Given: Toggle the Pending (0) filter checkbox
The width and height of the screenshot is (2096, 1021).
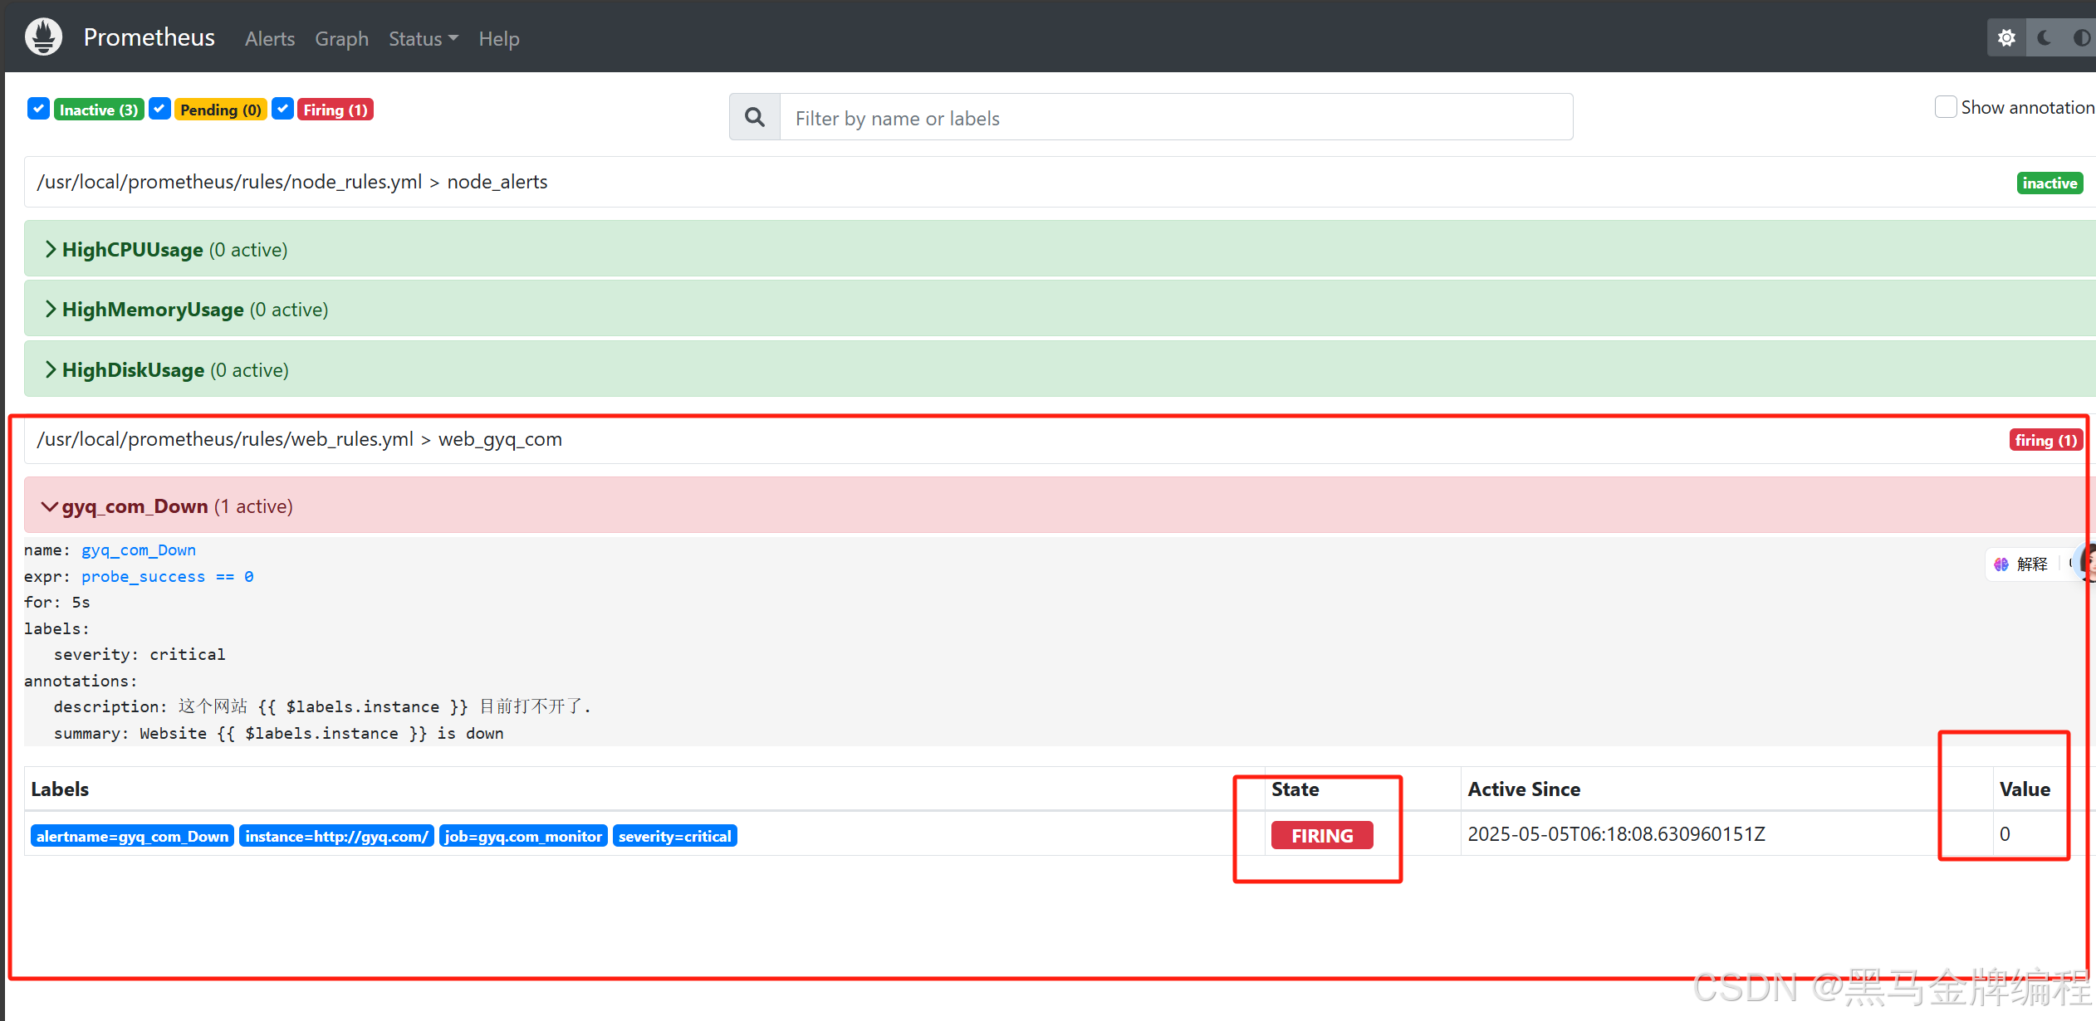Looking at the screenshot, I should coord(159,109).
